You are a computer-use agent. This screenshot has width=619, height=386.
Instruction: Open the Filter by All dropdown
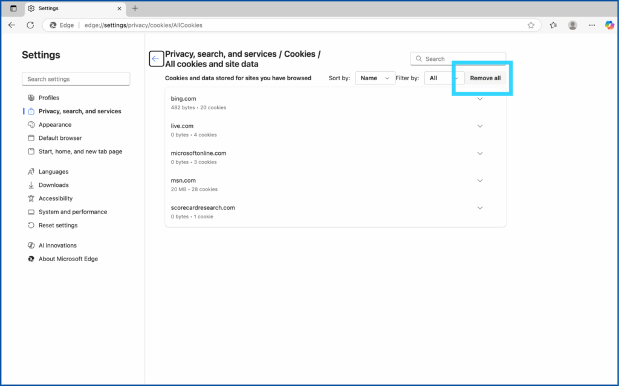444,78
